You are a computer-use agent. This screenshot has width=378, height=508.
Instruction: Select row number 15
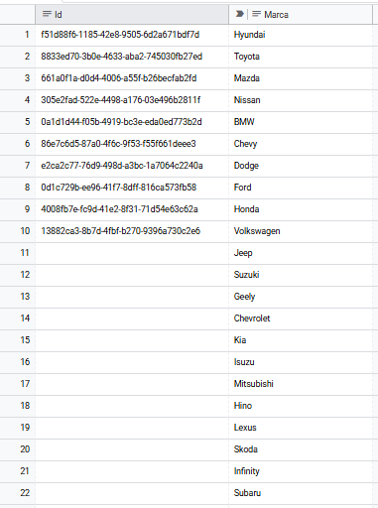coord(18,340)
